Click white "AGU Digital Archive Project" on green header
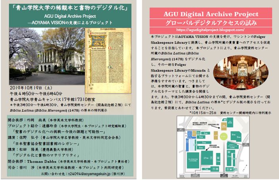Screen dimensions: 279x180 70,16
